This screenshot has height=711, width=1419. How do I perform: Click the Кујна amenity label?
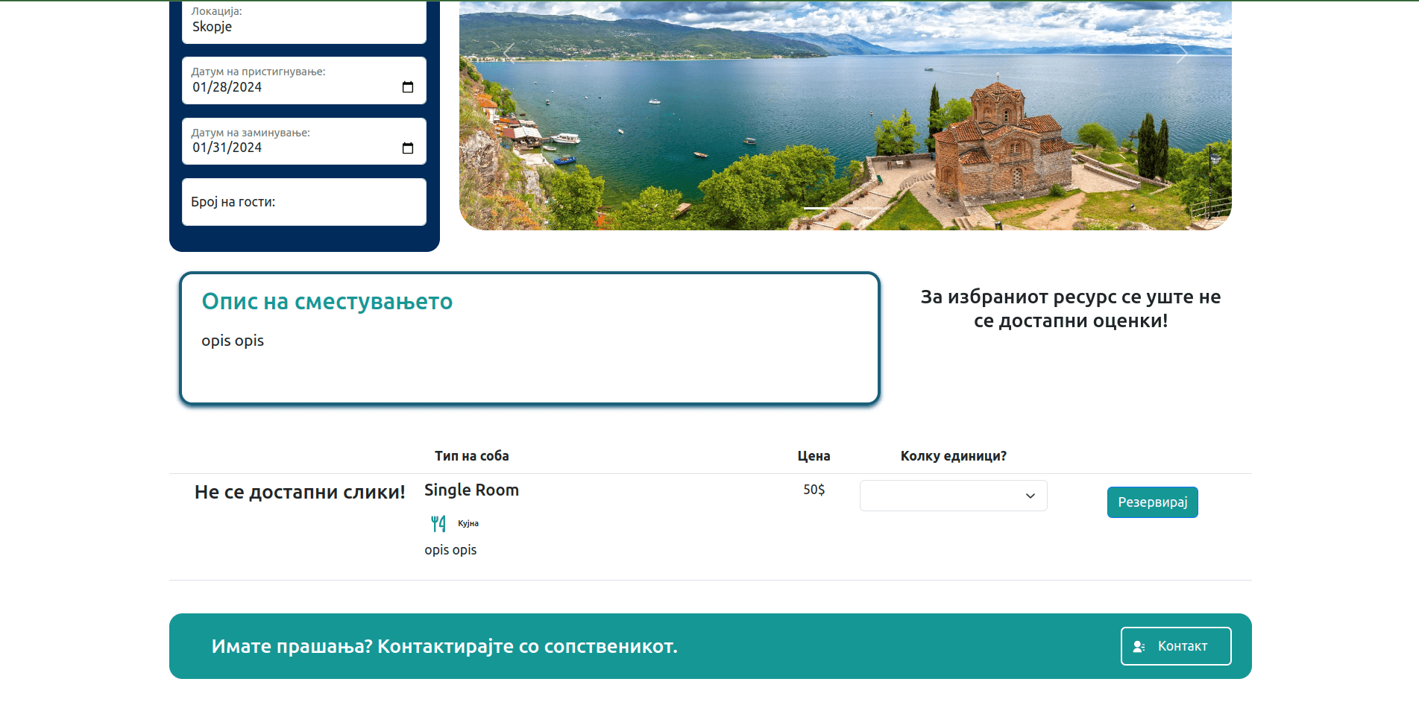tap(468, 523)
